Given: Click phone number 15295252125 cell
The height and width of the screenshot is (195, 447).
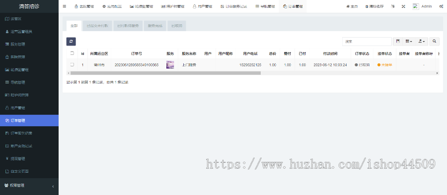Looking at the screenshot, I should (x=250, y=65).
